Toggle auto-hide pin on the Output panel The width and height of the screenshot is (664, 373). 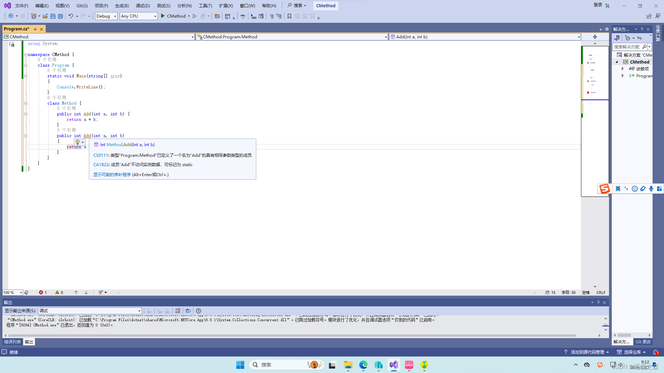[598, 303]
